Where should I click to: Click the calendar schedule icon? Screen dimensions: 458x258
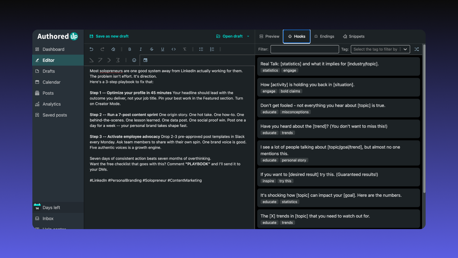(x=145, y=60)
